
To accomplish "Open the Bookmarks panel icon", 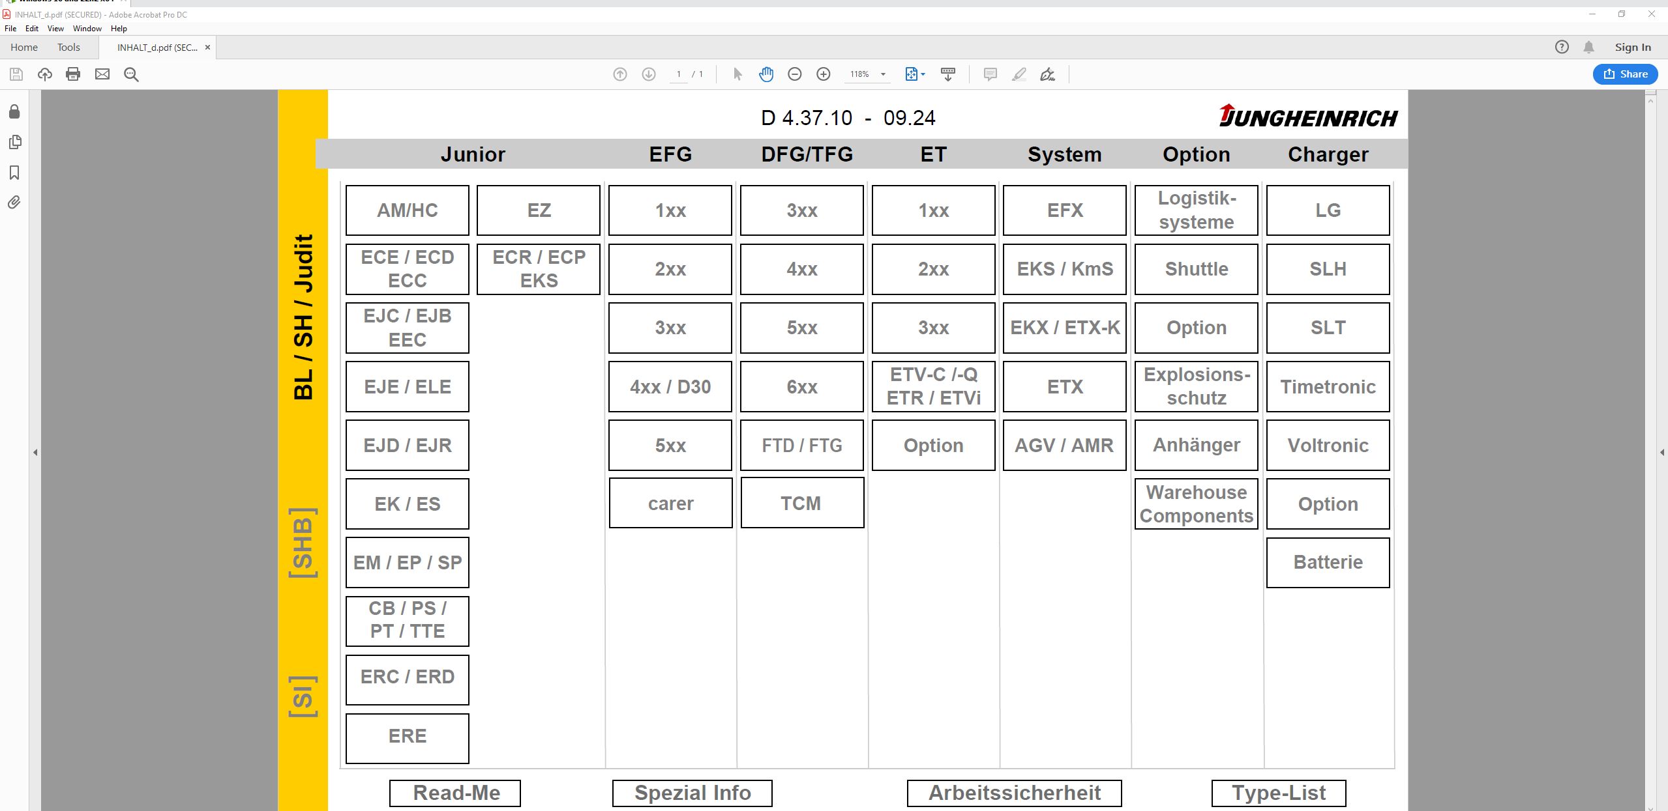I will click(14, 173).
